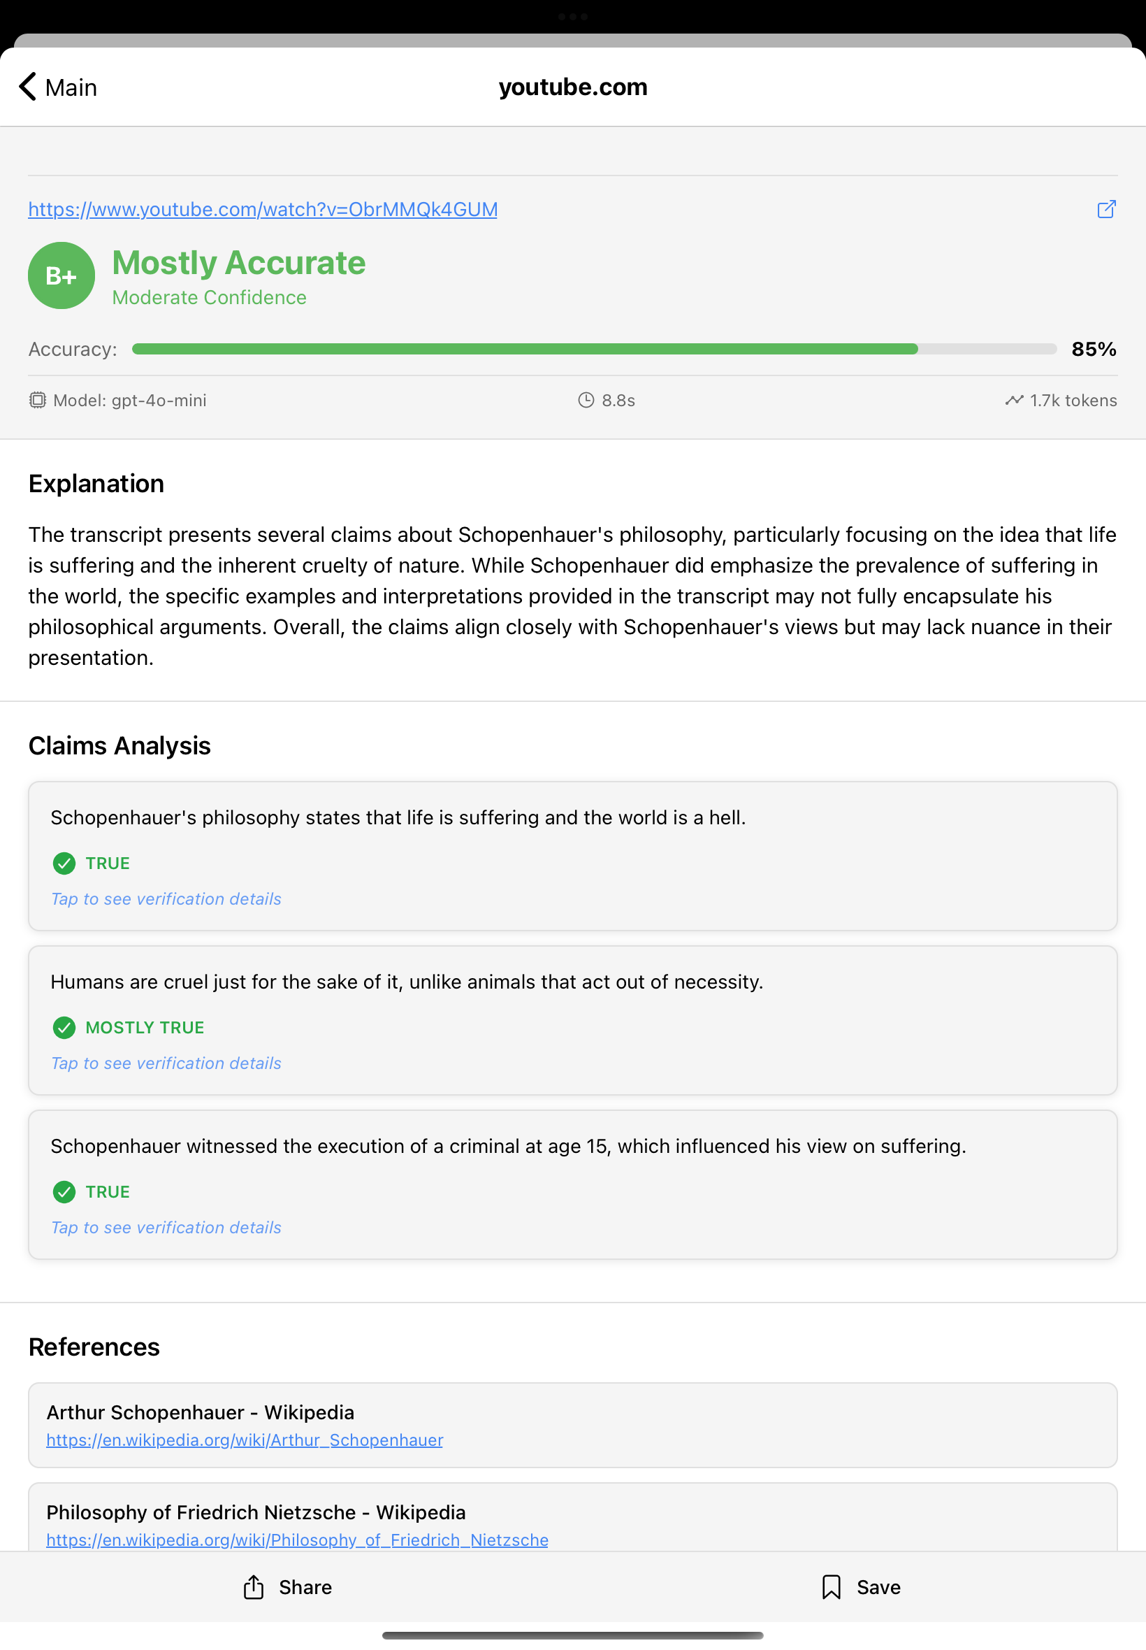Open Philosophy of Friedrich Nietzsche Wikipedia link
1146x1650 pixels.
click(296, 1540)
